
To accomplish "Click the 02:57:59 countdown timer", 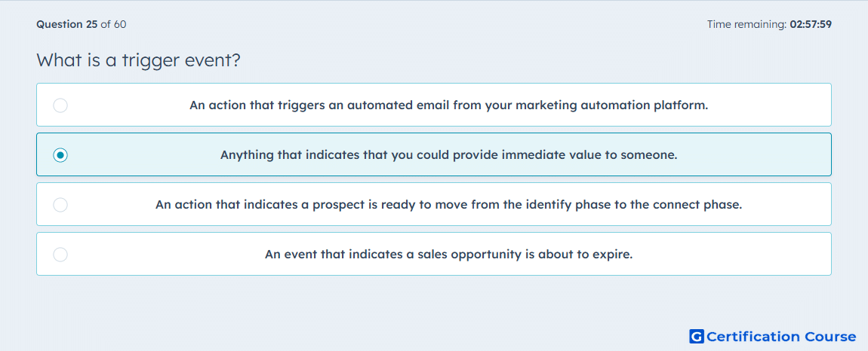I will pos(810,24).
